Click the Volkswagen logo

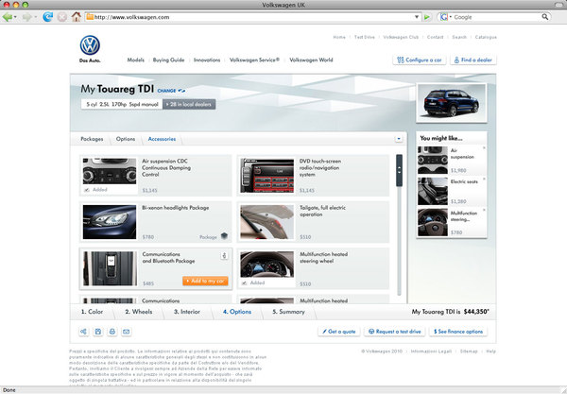click(90, 46)
